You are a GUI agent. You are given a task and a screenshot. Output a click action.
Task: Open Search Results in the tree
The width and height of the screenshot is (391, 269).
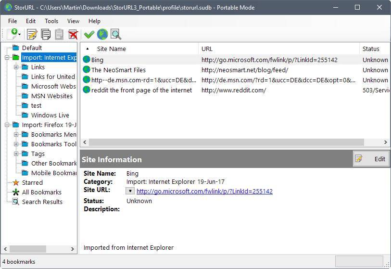(x=42, y=202)
